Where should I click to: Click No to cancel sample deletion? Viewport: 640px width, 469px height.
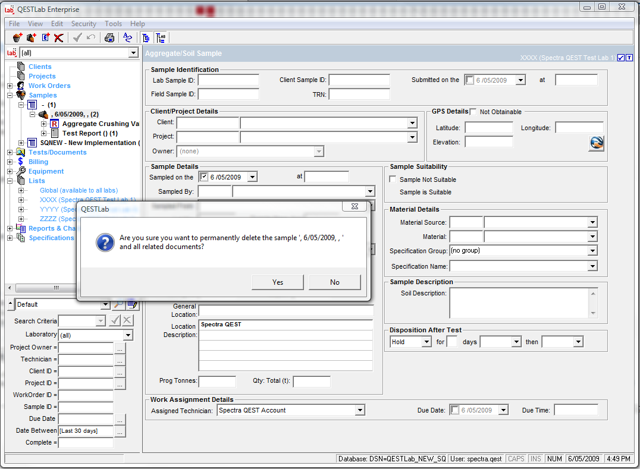[x=335, y=282]
